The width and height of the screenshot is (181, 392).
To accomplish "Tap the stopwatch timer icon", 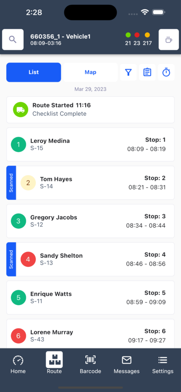I will pyautogui.click(x=166, y=72).
